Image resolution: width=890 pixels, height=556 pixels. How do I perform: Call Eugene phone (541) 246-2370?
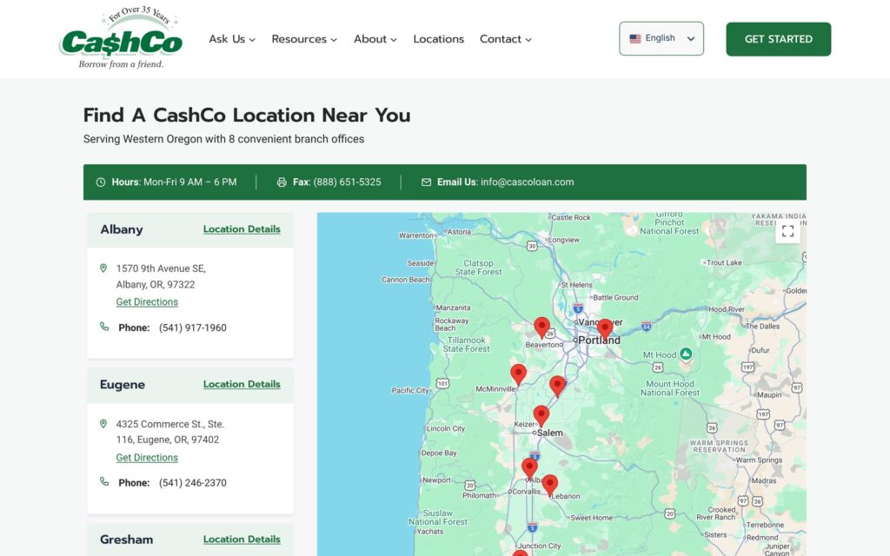pos(192,483)
